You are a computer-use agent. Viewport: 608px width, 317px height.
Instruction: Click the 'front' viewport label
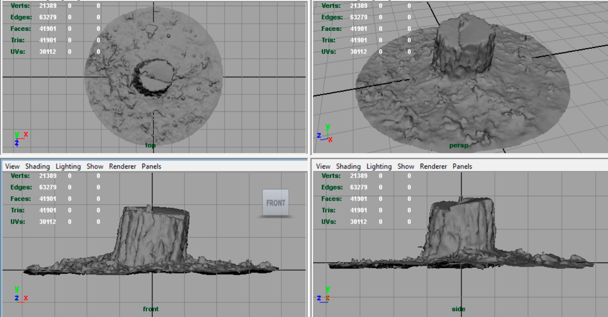click(151, 309)
